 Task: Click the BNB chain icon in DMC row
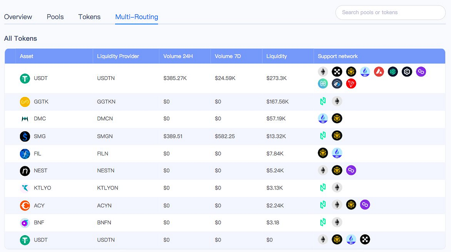pos(337,118)
